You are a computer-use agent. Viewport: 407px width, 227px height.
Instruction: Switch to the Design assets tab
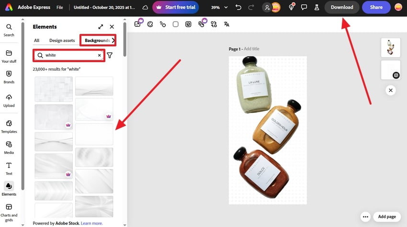(x=62, y=41)
